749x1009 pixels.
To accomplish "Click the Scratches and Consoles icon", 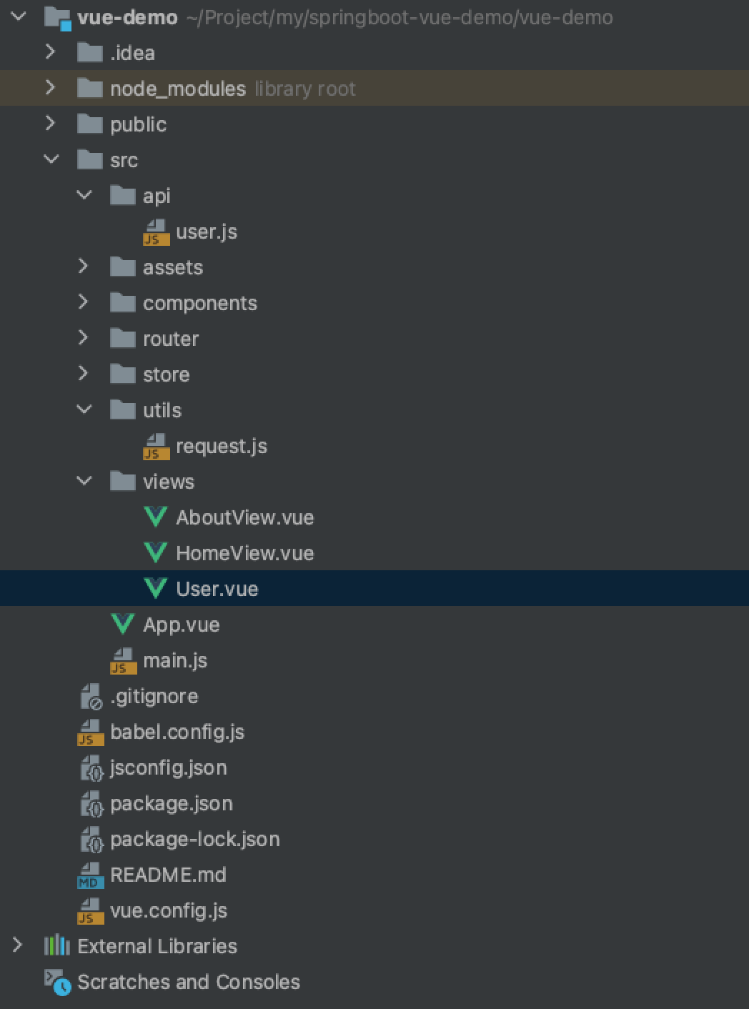I will pyautogui.click(x=57, y=982).
